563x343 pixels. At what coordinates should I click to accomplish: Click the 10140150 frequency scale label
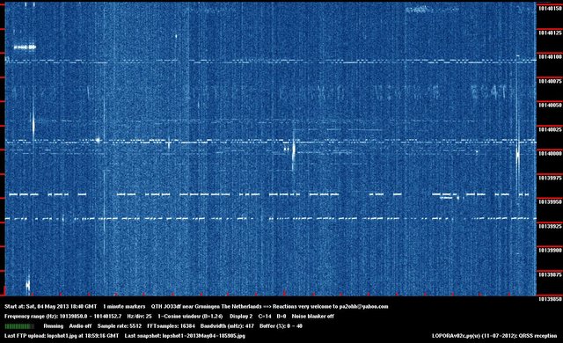coord(550,9)
